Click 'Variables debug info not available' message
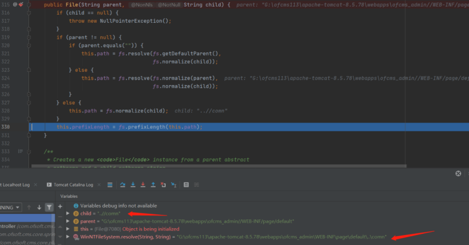This screenshot has width=469, height=245. (118, 206)
